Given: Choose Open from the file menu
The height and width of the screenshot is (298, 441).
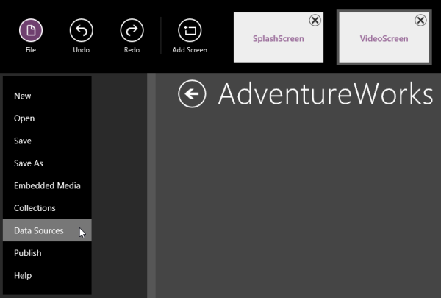Looking at the screenshot, I should (47, 118).
